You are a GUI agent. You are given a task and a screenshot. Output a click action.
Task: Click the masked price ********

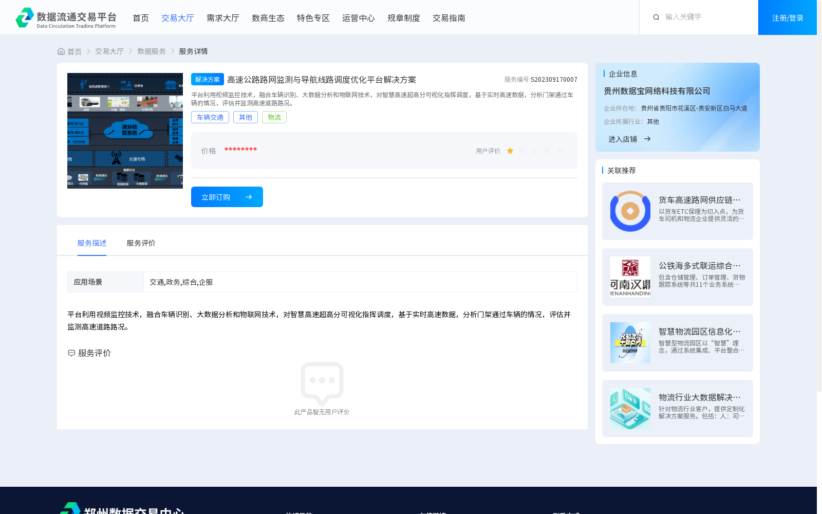pos(240,150)
